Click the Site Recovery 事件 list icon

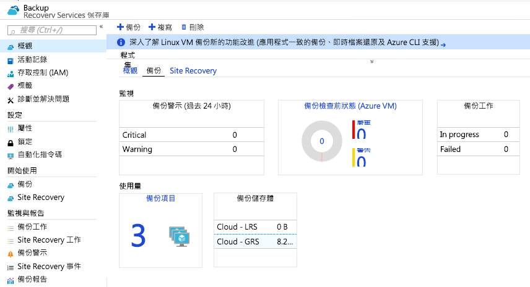11,268
